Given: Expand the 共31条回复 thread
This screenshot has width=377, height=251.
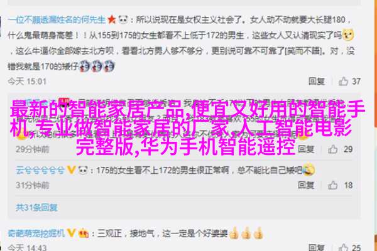Looking at the screenshot, I should point(37,207).
